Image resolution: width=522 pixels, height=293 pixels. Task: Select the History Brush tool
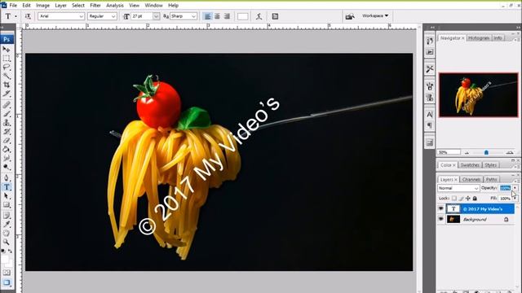[x=7, y=132]
